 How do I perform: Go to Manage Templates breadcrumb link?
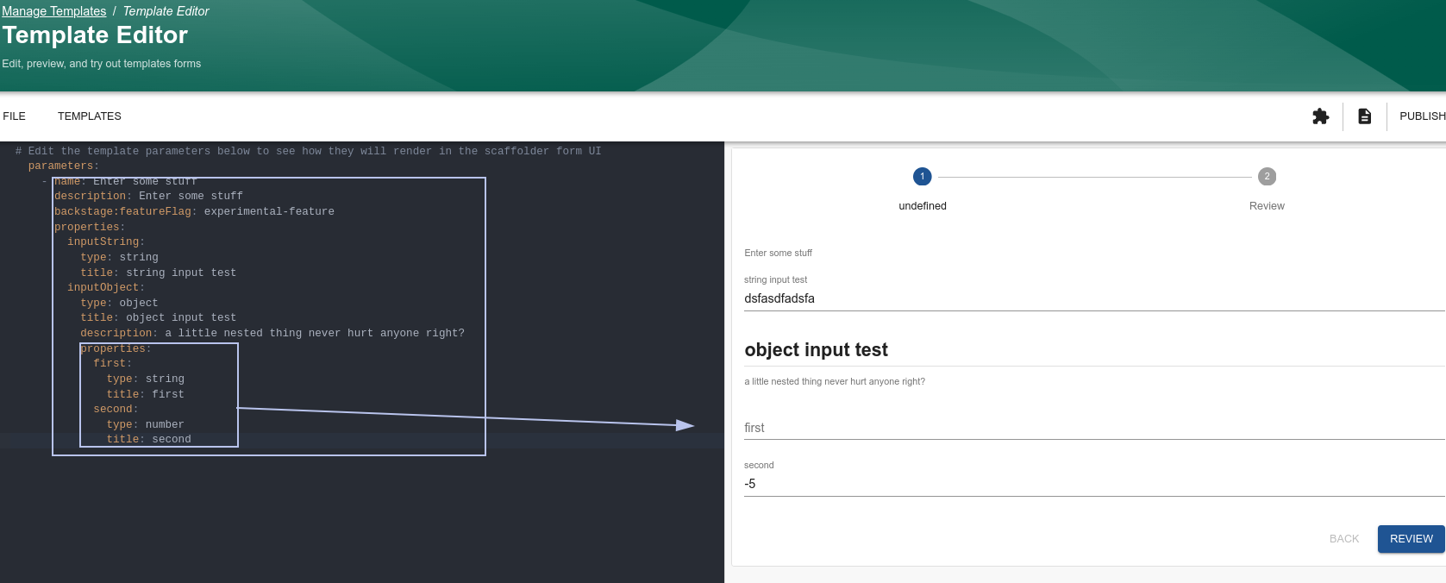point(54,11)
